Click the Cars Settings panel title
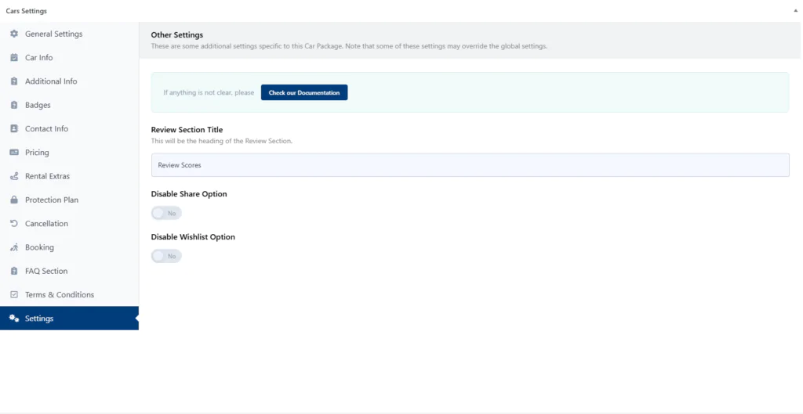Viewport: 803px width, 414px height. point(27,11)
